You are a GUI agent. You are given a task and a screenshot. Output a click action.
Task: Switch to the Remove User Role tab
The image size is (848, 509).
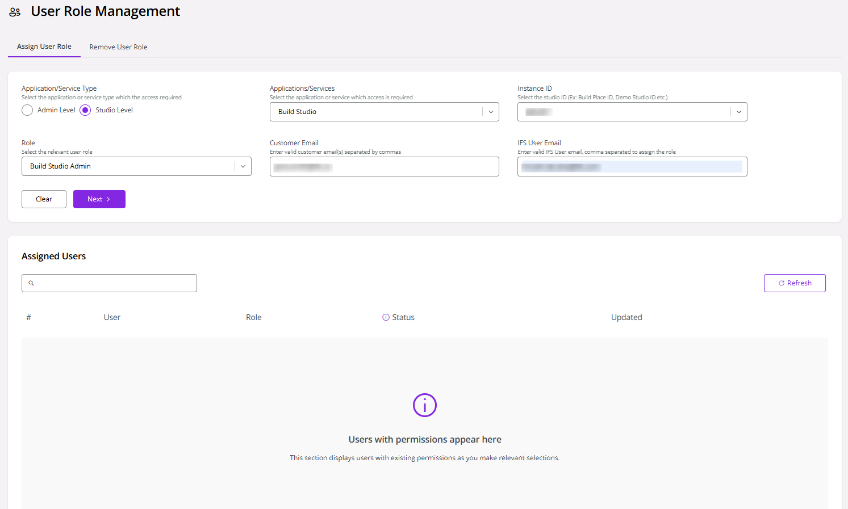pyautogui.click(x=118, y=47)
